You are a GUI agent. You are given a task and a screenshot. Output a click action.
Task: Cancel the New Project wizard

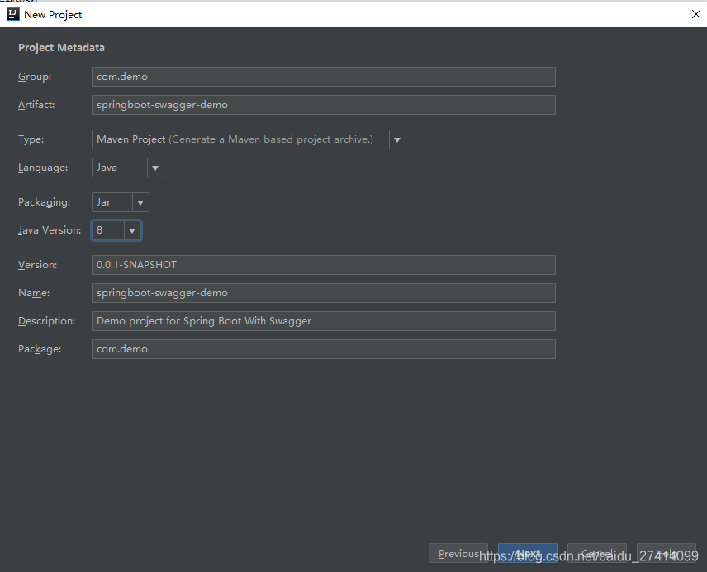pos(597,553)
